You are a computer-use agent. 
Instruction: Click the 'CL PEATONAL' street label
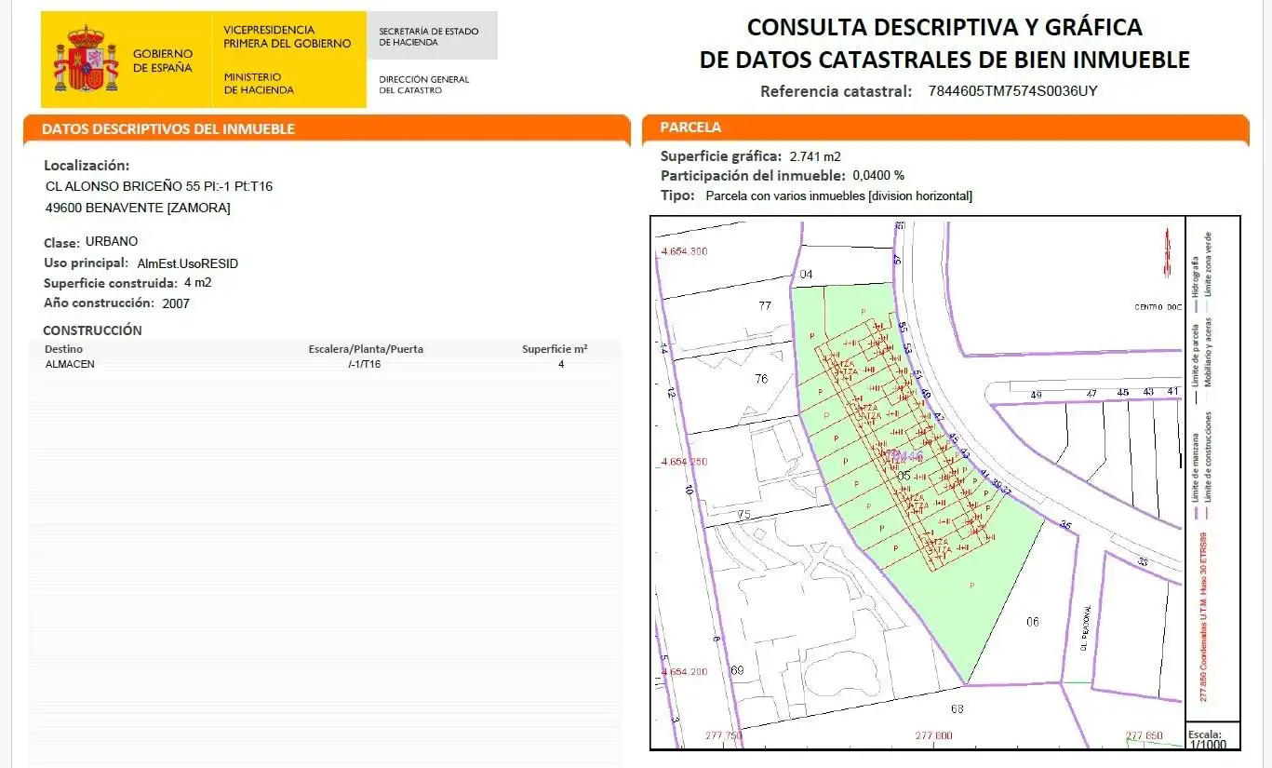click(x=1085, y=629)
